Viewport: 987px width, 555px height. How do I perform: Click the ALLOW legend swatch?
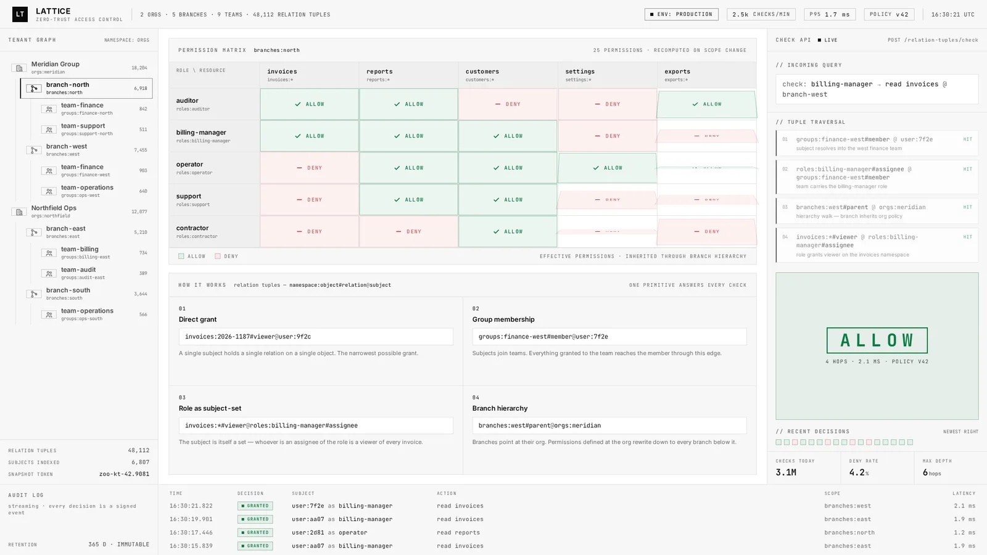point(181,256)
